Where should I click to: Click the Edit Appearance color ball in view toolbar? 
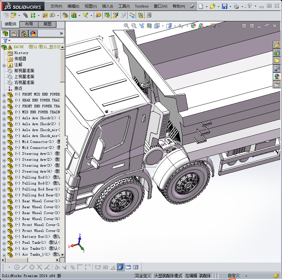click(193, 25)
